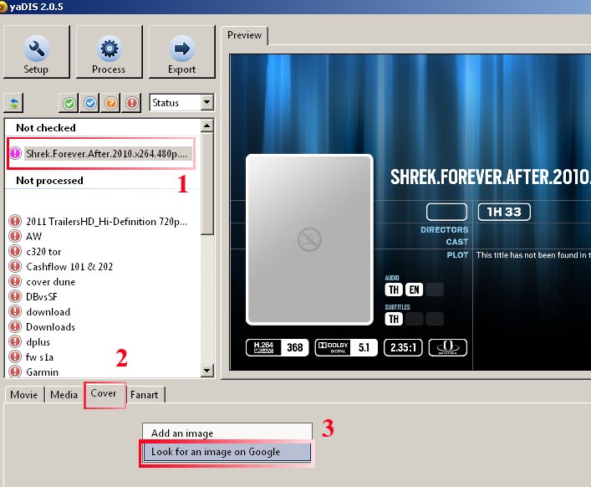Click the magenta status icon next to Shrek

click(15, 153)
